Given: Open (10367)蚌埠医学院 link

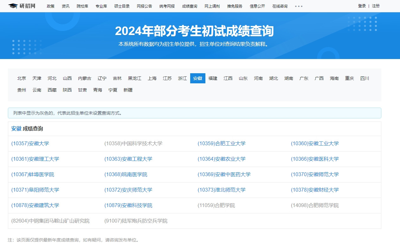Looking at the screenshot, I should [33, 174].
